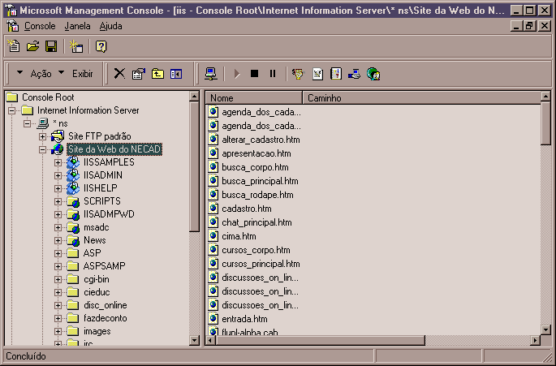The height and width of the screenshot is (366, 556).
Task: Pause the site with pause button
Action: click(x=272, y=74)
